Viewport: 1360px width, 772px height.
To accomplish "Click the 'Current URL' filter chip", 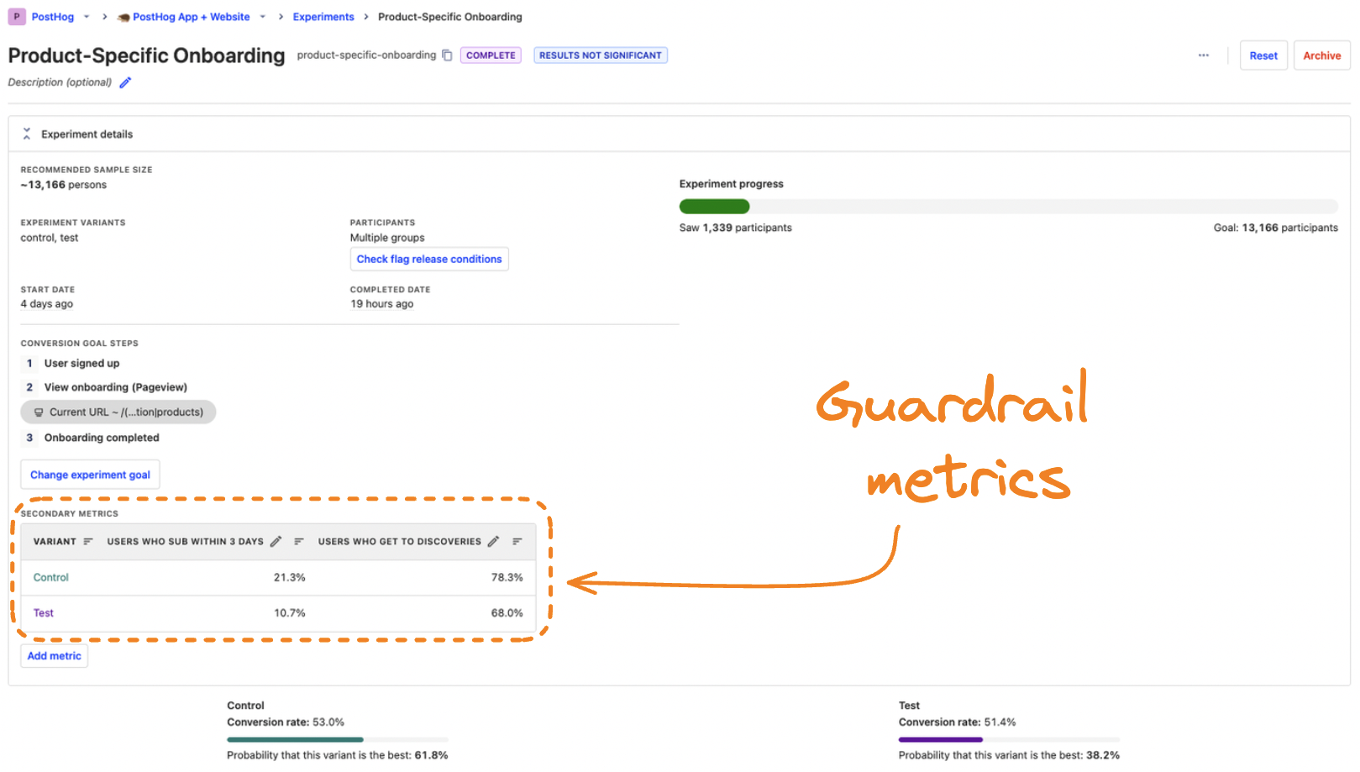I will (x=118, y=412).
